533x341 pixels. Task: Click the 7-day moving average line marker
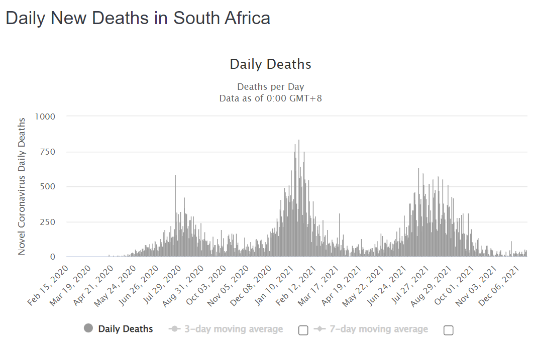tap(319, 329)
